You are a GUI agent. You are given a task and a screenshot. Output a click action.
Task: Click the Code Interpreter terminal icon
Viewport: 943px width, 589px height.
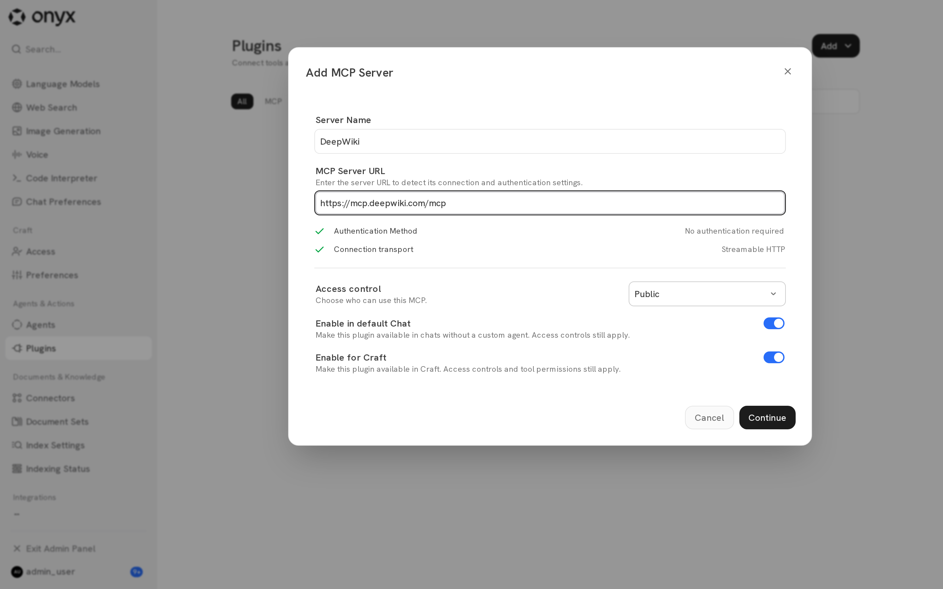coord(17,178)
